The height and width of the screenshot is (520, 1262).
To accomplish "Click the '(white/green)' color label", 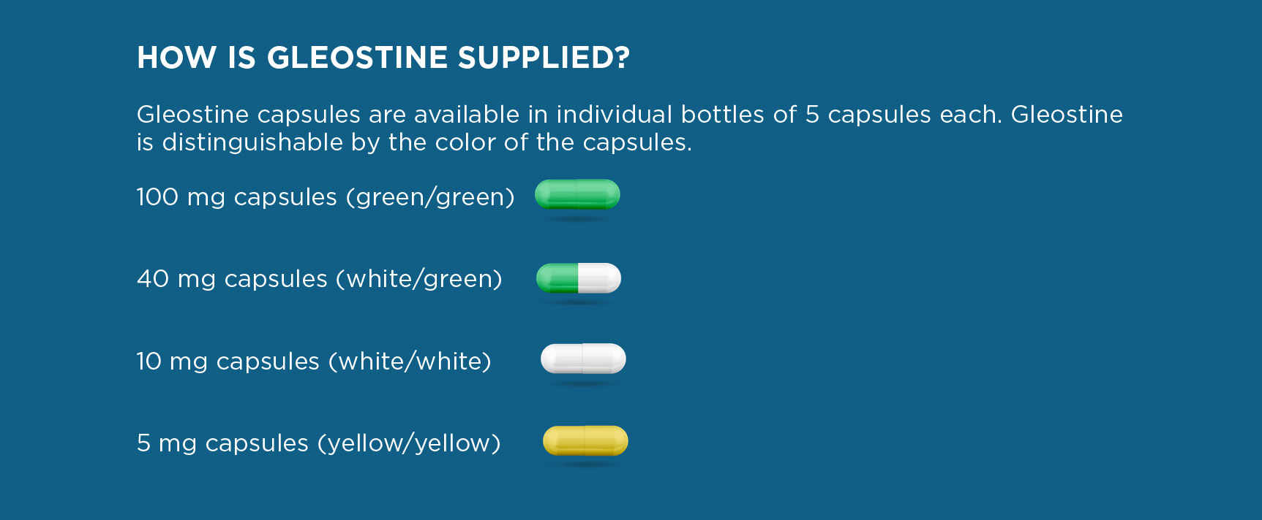I will [419, 279].
